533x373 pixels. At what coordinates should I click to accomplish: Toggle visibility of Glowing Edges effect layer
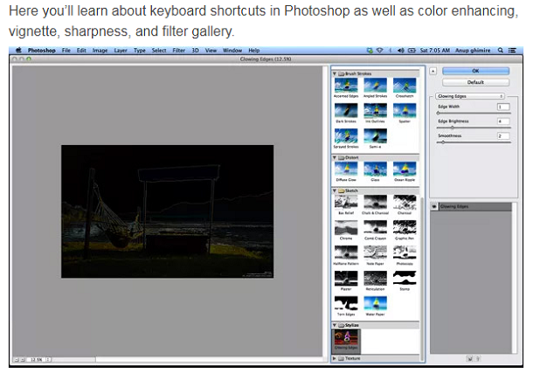click(x=434, y=206)
